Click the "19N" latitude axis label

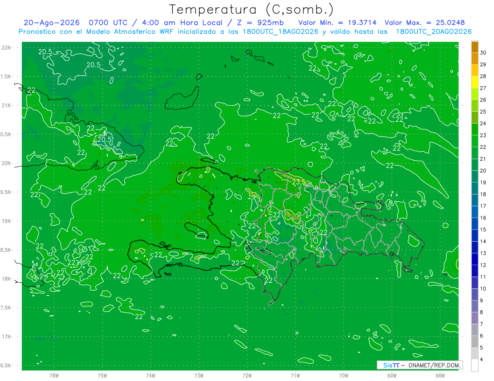(6, 221)
